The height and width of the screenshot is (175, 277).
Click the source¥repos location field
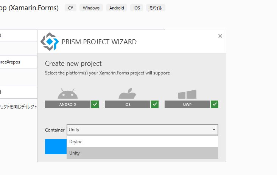19,62
